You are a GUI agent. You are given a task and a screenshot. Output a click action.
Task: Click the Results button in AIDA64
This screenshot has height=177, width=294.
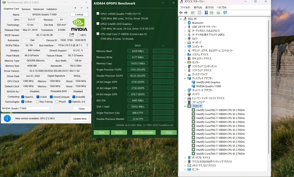click(x=119, y=132)
